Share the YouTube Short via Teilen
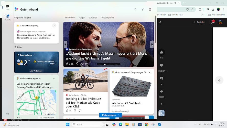This screenshot has height=128, width=227. 161,91
